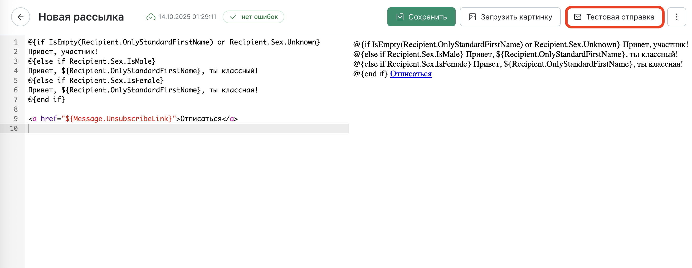This screenshot has height=268, width=692.
Task: Click the Новая рассылка title
Action: pos(81,17)
